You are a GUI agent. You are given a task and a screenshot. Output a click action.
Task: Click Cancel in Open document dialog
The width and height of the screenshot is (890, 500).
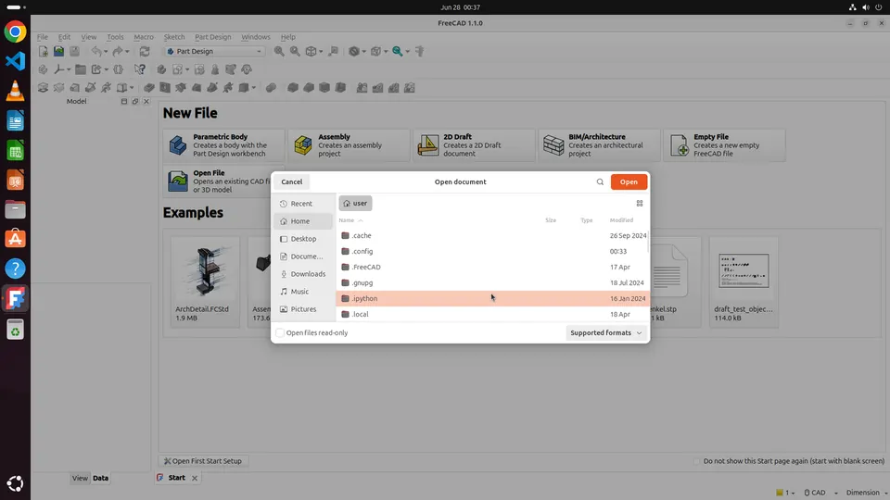coord(292,182)
